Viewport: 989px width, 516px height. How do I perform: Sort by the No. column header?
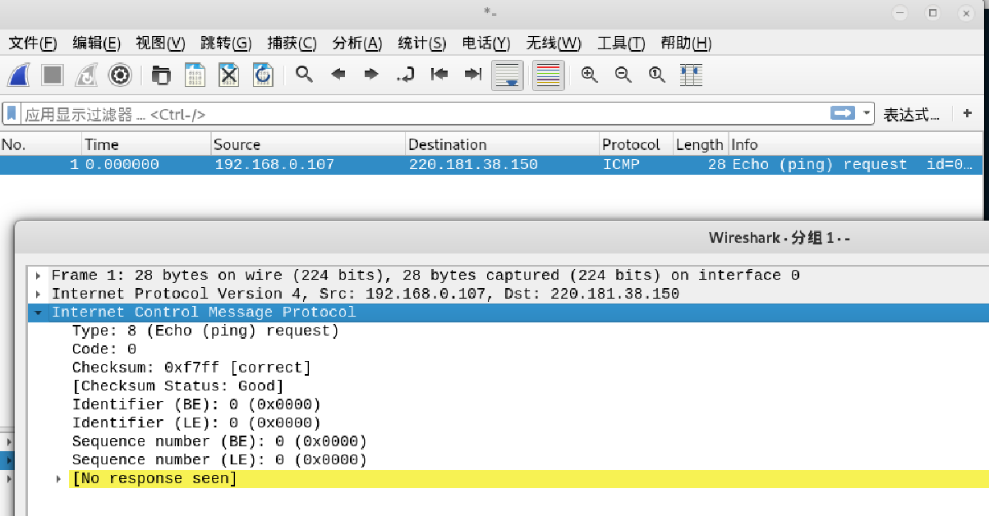click(41, 144)
